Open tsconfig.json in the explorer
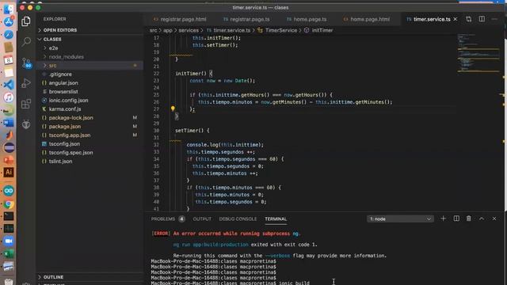The image size is (507, 285). pos(64,144)
